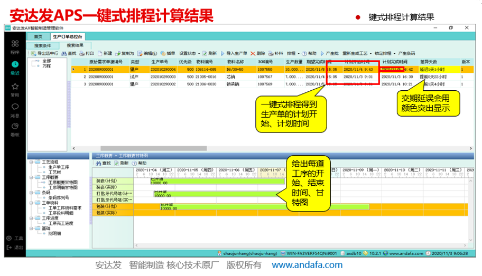The height and width of the screenshot is (276, 482).
Task: Click the 编辑(E) edit icon
Action: click(140, 53)
